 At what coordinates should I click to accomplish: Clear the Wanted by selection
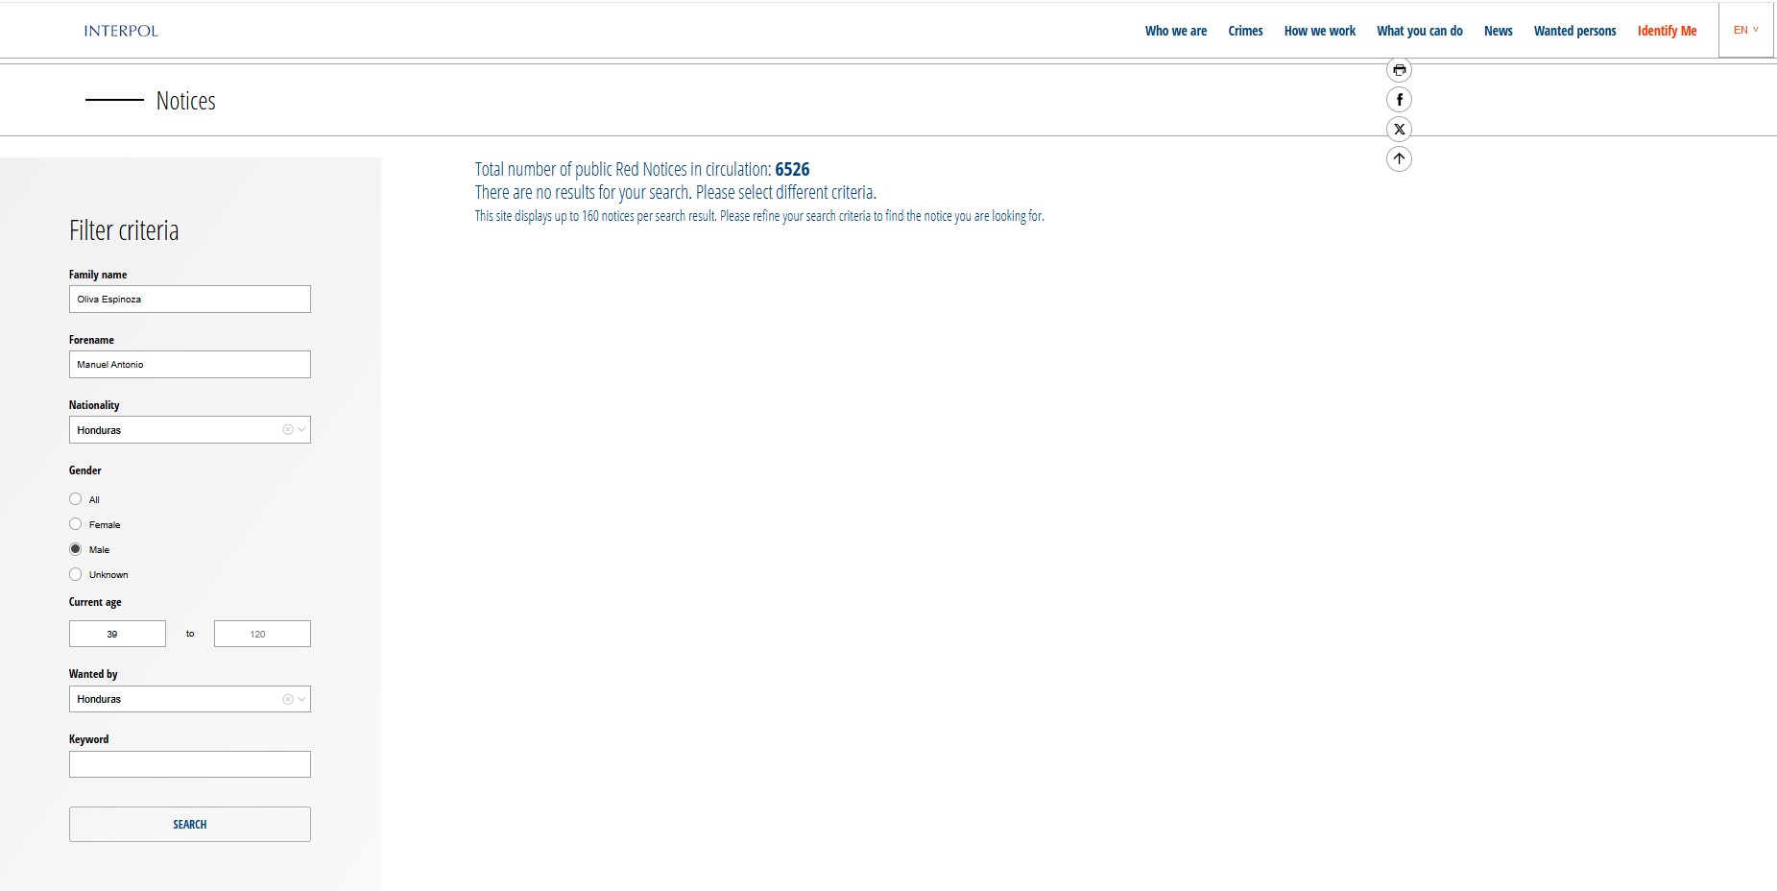click(x=287, y=699)
